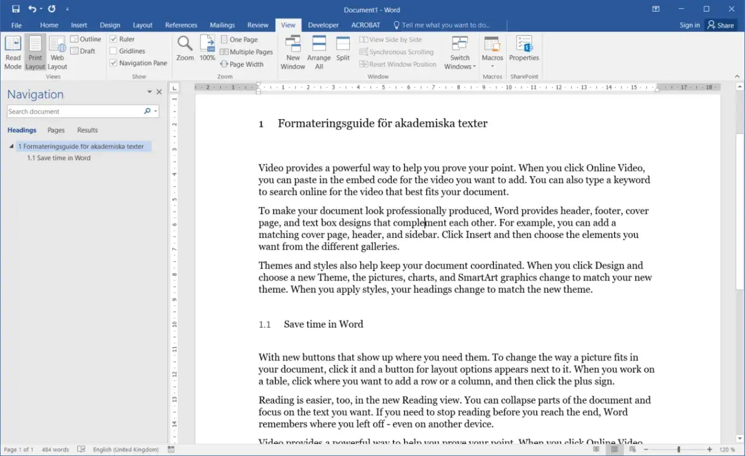This screenshot has height=456, width=745.
Task: Click the Save icon in quick access toolbar
Action: click(16, 9)
